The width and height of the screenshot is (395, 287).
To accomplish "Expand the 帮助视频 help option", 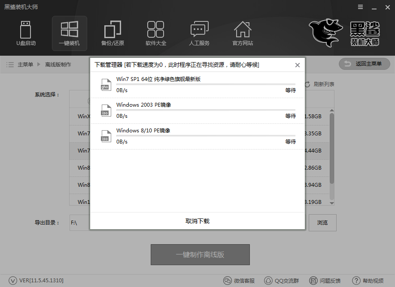I will point(368,281).
